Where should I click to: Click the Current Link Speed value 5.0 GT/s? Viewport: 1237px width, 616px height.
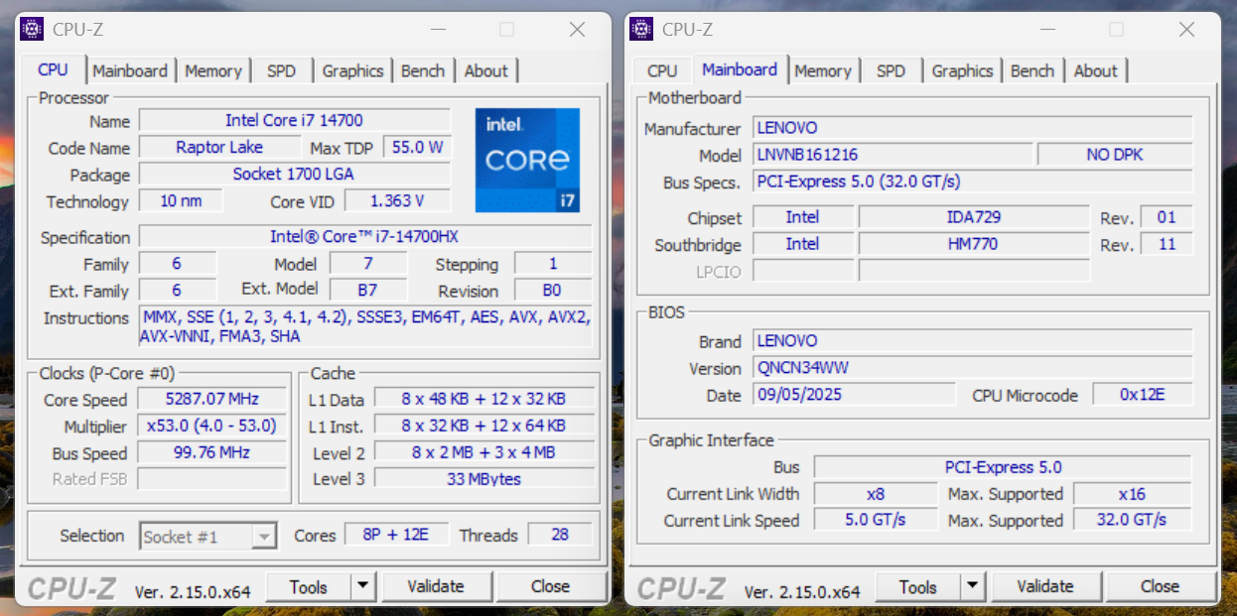click(x=875, y=520)
